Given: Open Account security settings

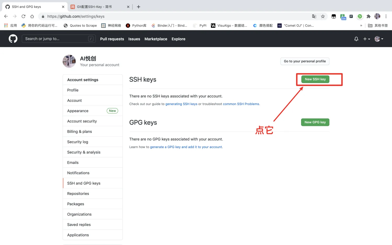Looking at the screenshot, I should coord(93,121).
